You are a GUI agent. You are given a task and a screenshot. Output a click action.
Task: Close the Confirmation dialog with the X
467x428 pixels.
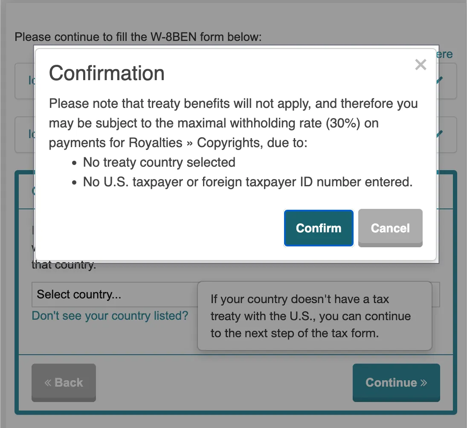coord(421,65)
